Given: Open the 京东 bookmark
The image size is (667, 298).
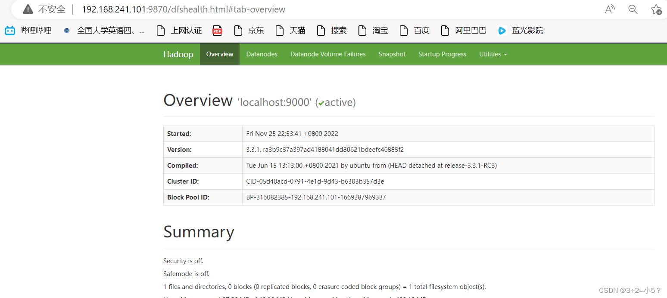Looking at the screenshot, I should 249,31.
